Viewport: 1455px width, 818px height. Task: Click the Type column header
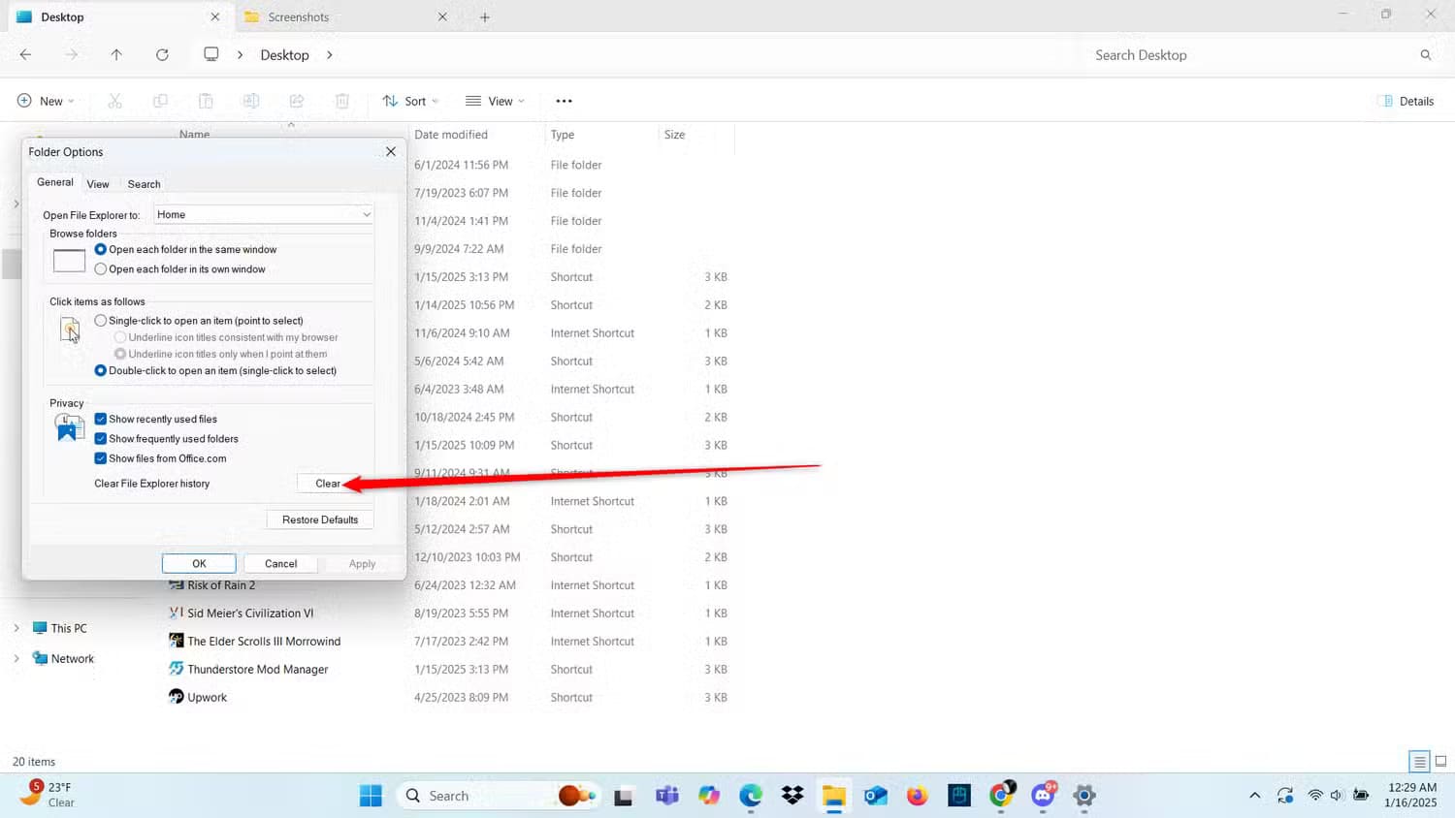(x=563, y=135)
